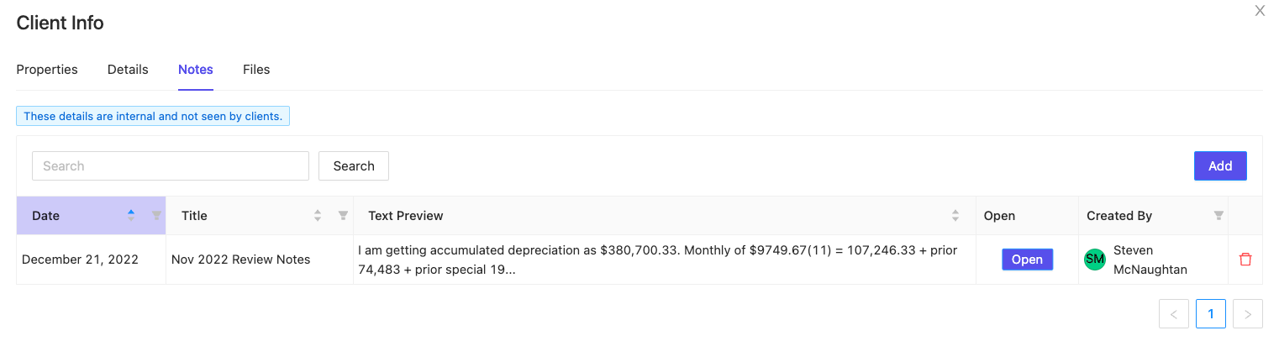Open the Created By filter icon

1218,216
